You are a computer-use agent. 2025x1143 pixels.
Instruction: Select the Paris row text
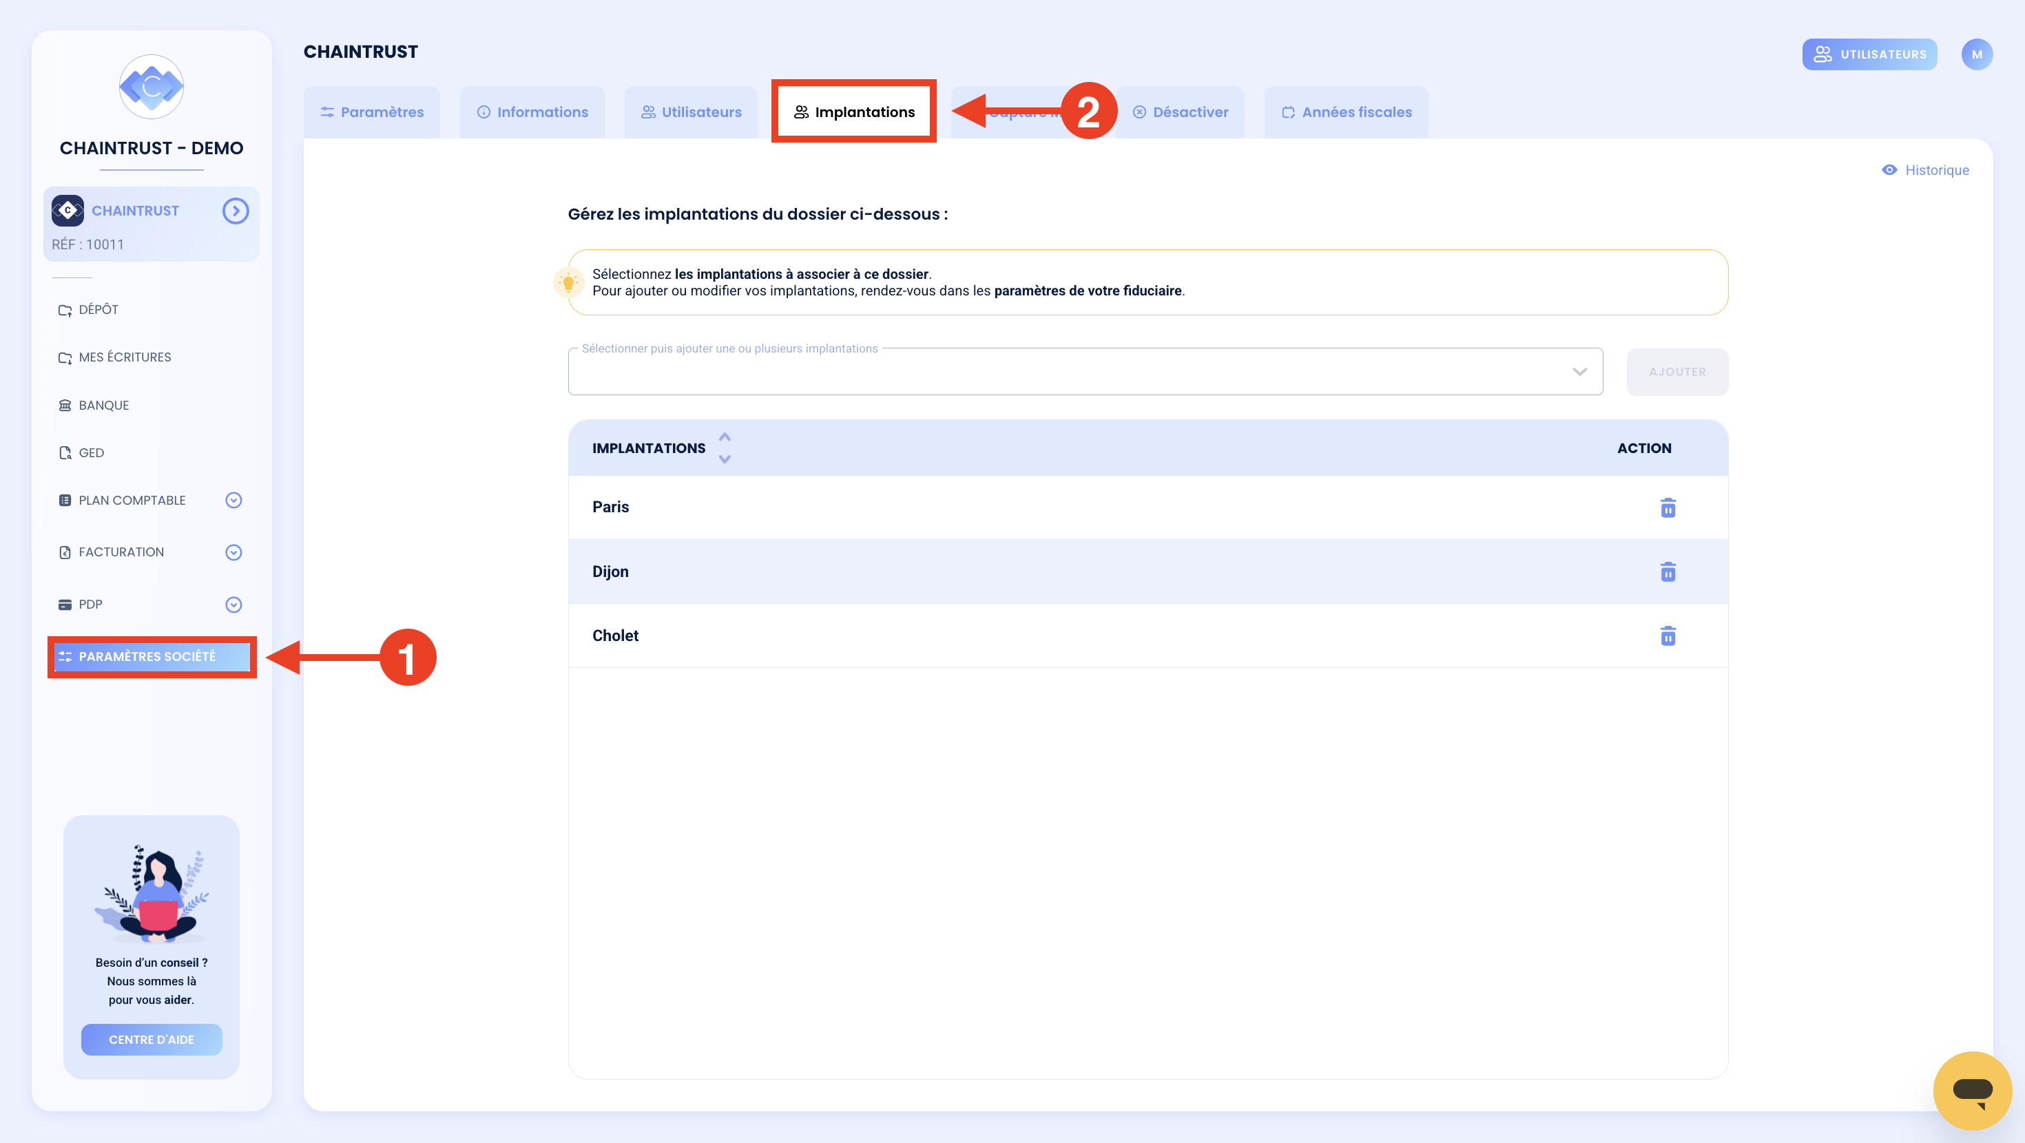click(x=611, y=507)
